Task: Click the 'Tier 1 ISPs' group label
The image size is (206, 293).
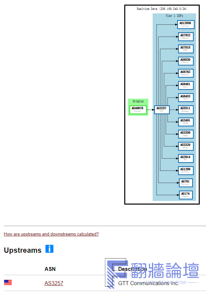Action: (x=174, y=16)
